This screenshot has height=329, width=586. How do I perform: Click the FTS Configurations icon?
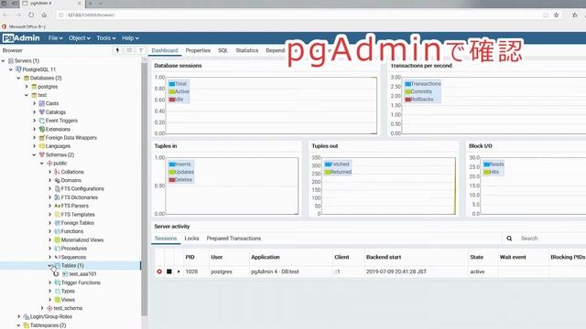tap(57, 189)
